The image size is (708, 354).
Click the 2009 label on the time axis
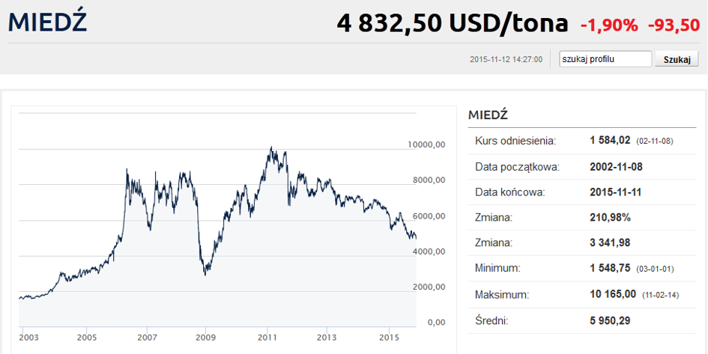206,337
